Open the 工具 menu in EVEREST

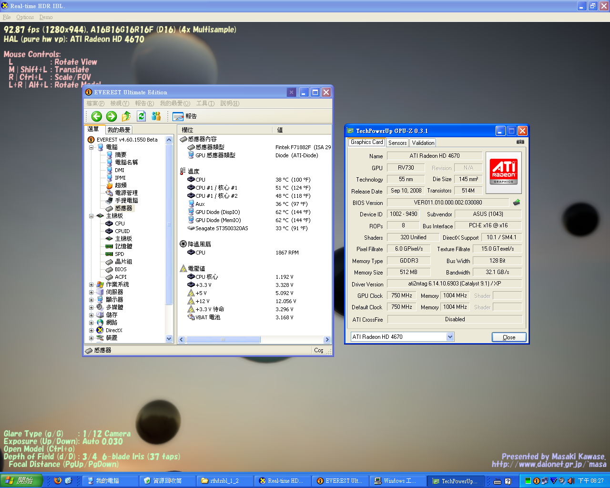(205, 103)
